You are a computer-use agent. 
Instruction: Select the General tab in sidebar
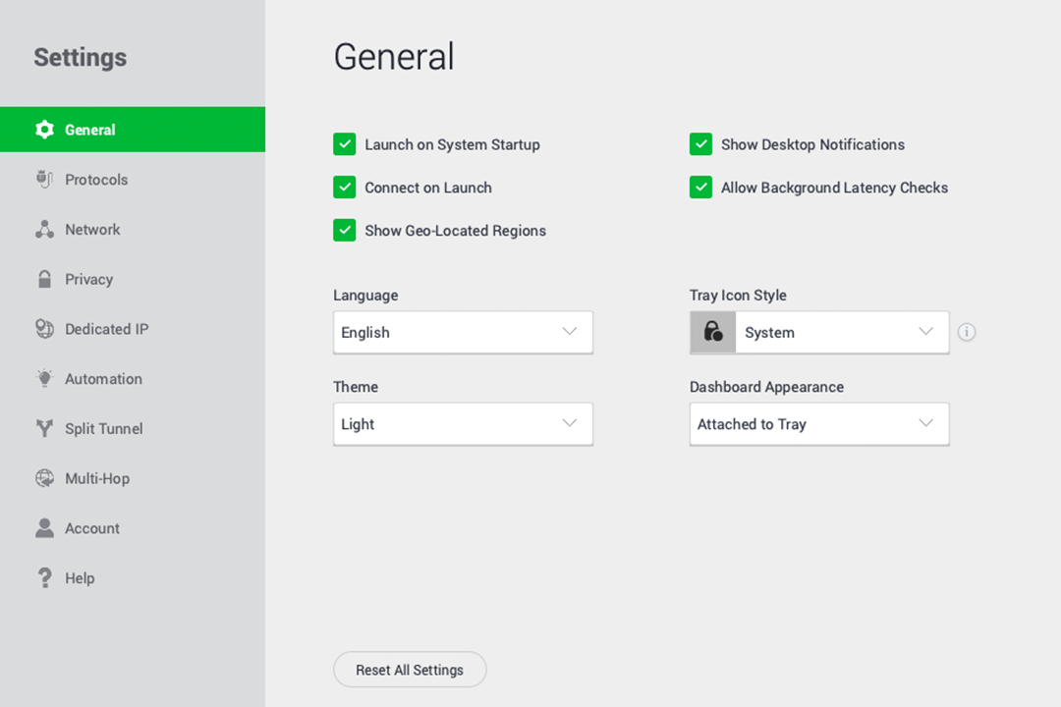coord(89,130)
